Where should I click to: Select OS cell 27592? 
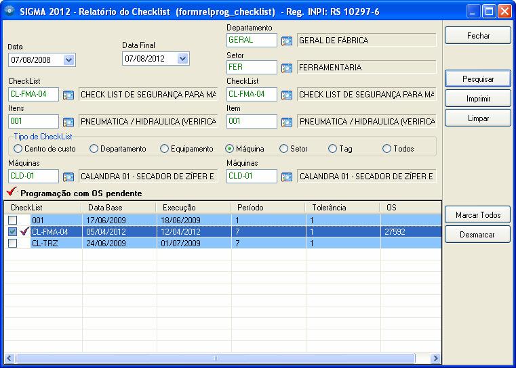point(411,232)
